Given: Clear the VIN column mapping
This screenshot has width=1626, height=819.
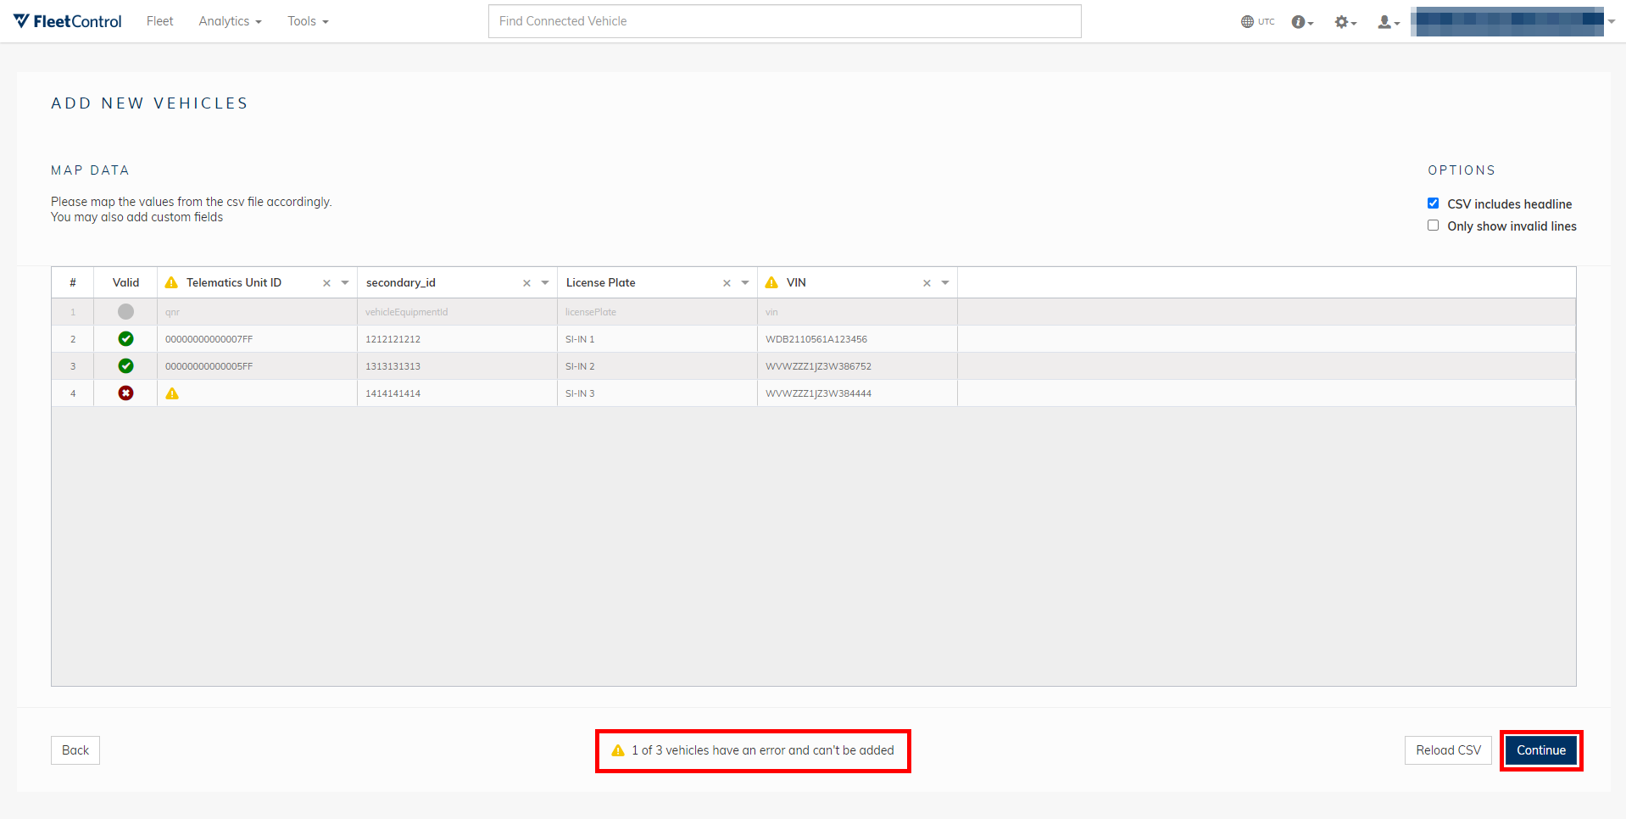Looking at the screenshot, I should pyautogui.click(x=927, y=283).
